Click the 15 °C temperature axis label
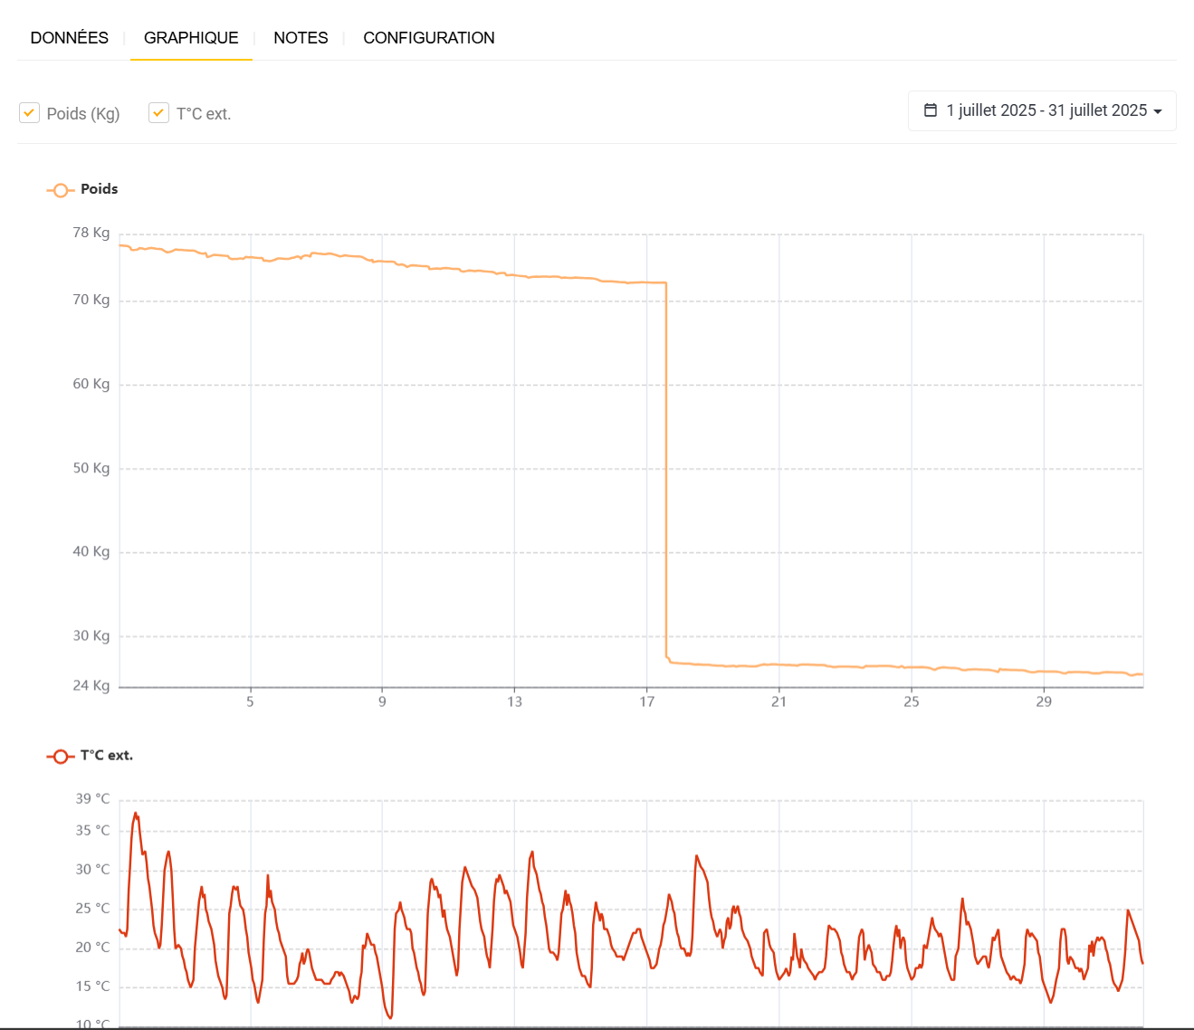This screenshot has width=1194, height=1030. 92,986
